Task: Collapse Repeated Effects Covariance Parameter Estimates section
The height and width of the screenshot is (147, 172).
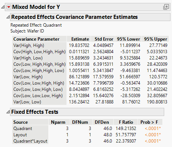Action: 8,17
